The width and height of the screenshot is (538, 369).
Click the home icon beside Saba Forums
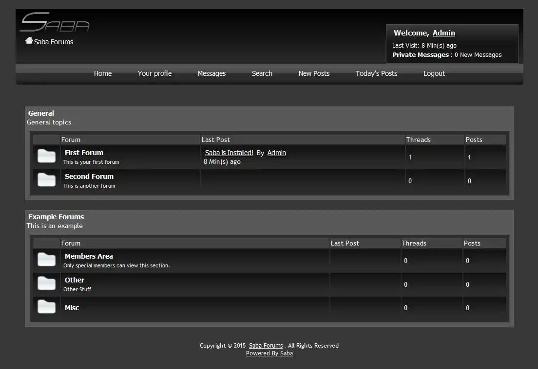(x=29, y=41)
